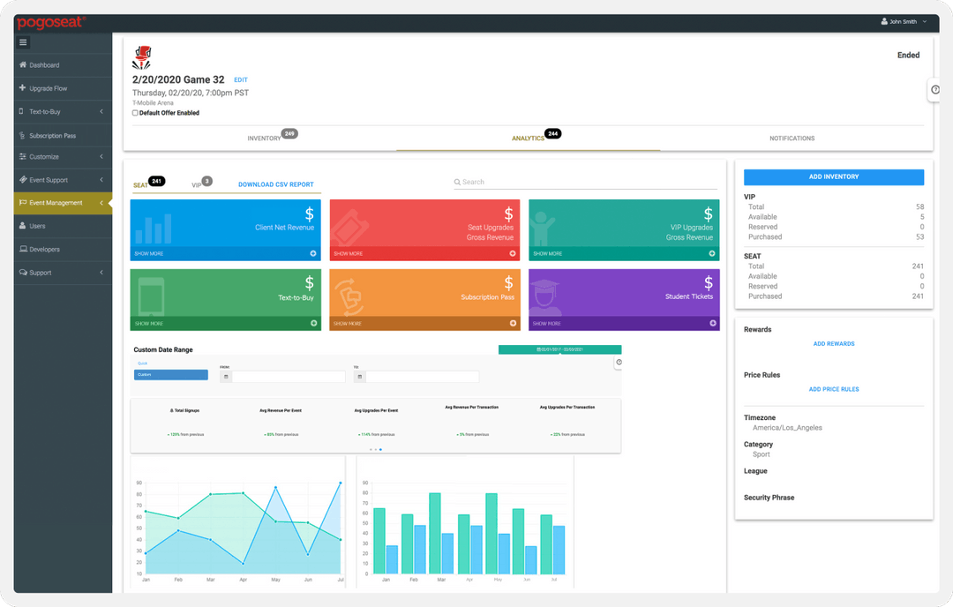Click the calendar icon in TO field
Image resolution: width=953 pixels, height=607 pixels.
tap(360, 377)
